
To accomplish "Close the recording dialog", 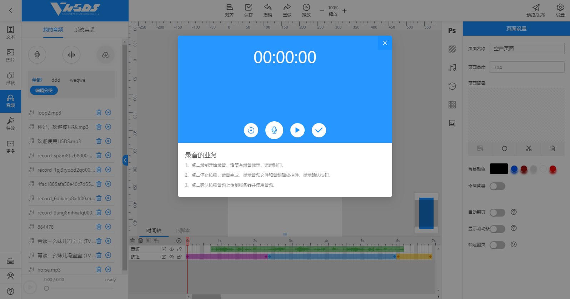I will pyautogui.click(x=385, y=43).
